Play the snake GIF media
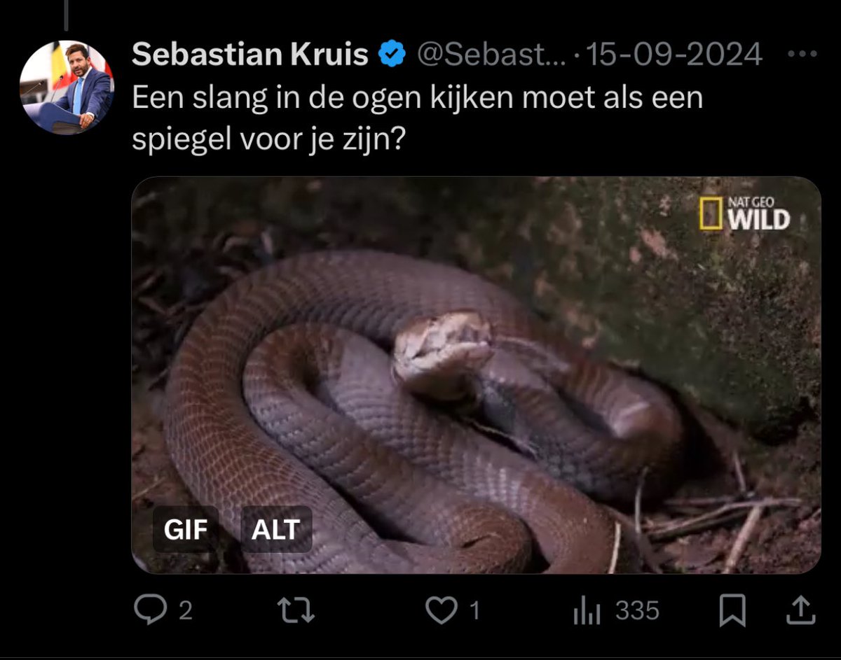The image size is (841, 660). pos(476,375)
